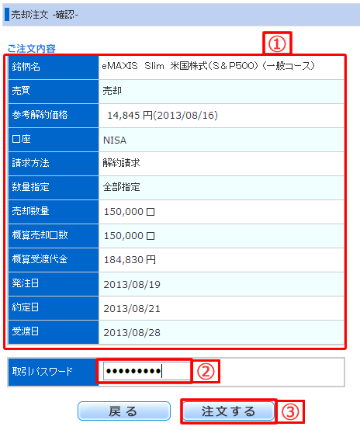360x430 pixels.
Task: Submit the order with 注文する button
Action: [228, 411]
